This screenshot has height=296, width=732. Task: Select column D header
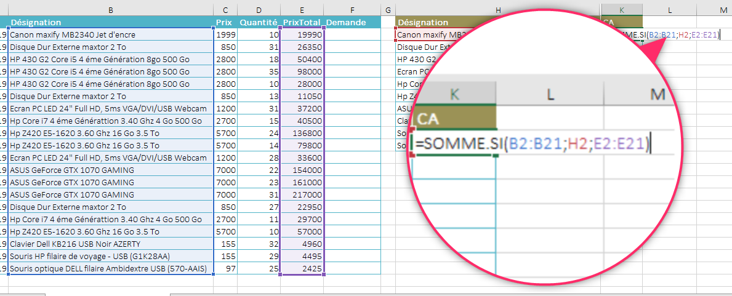tap(259, 9)
